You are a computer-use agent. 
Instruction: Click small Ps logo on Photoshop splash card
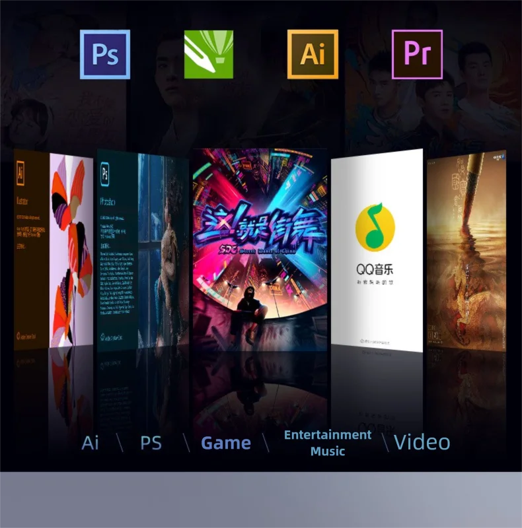point(104,174)
